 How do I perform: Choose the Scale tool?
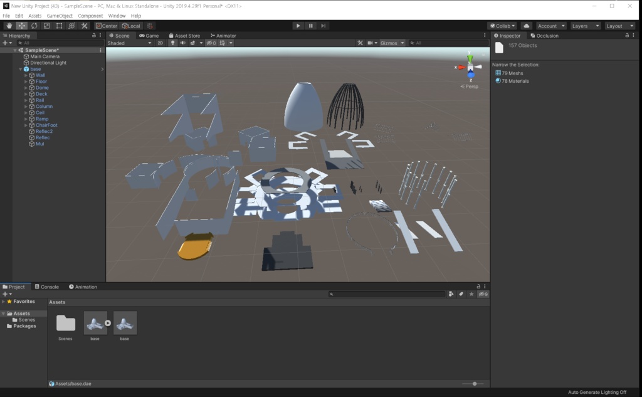(x=46, y=26)
